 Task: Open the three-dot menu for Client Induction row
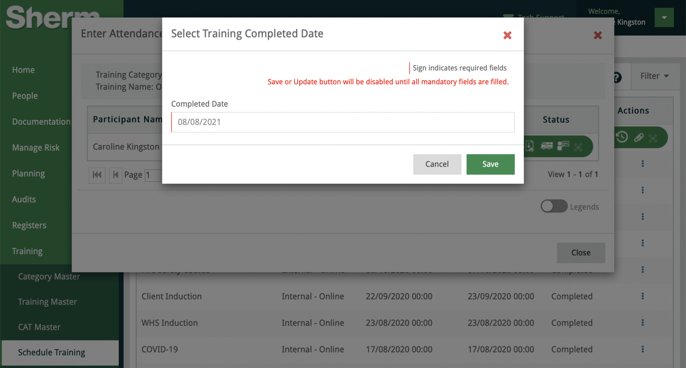642,296
